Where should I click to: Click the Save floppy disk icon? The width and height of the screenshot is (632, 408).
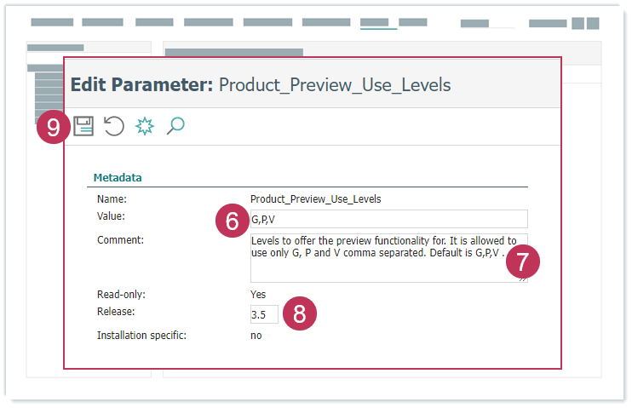[83, 127]
